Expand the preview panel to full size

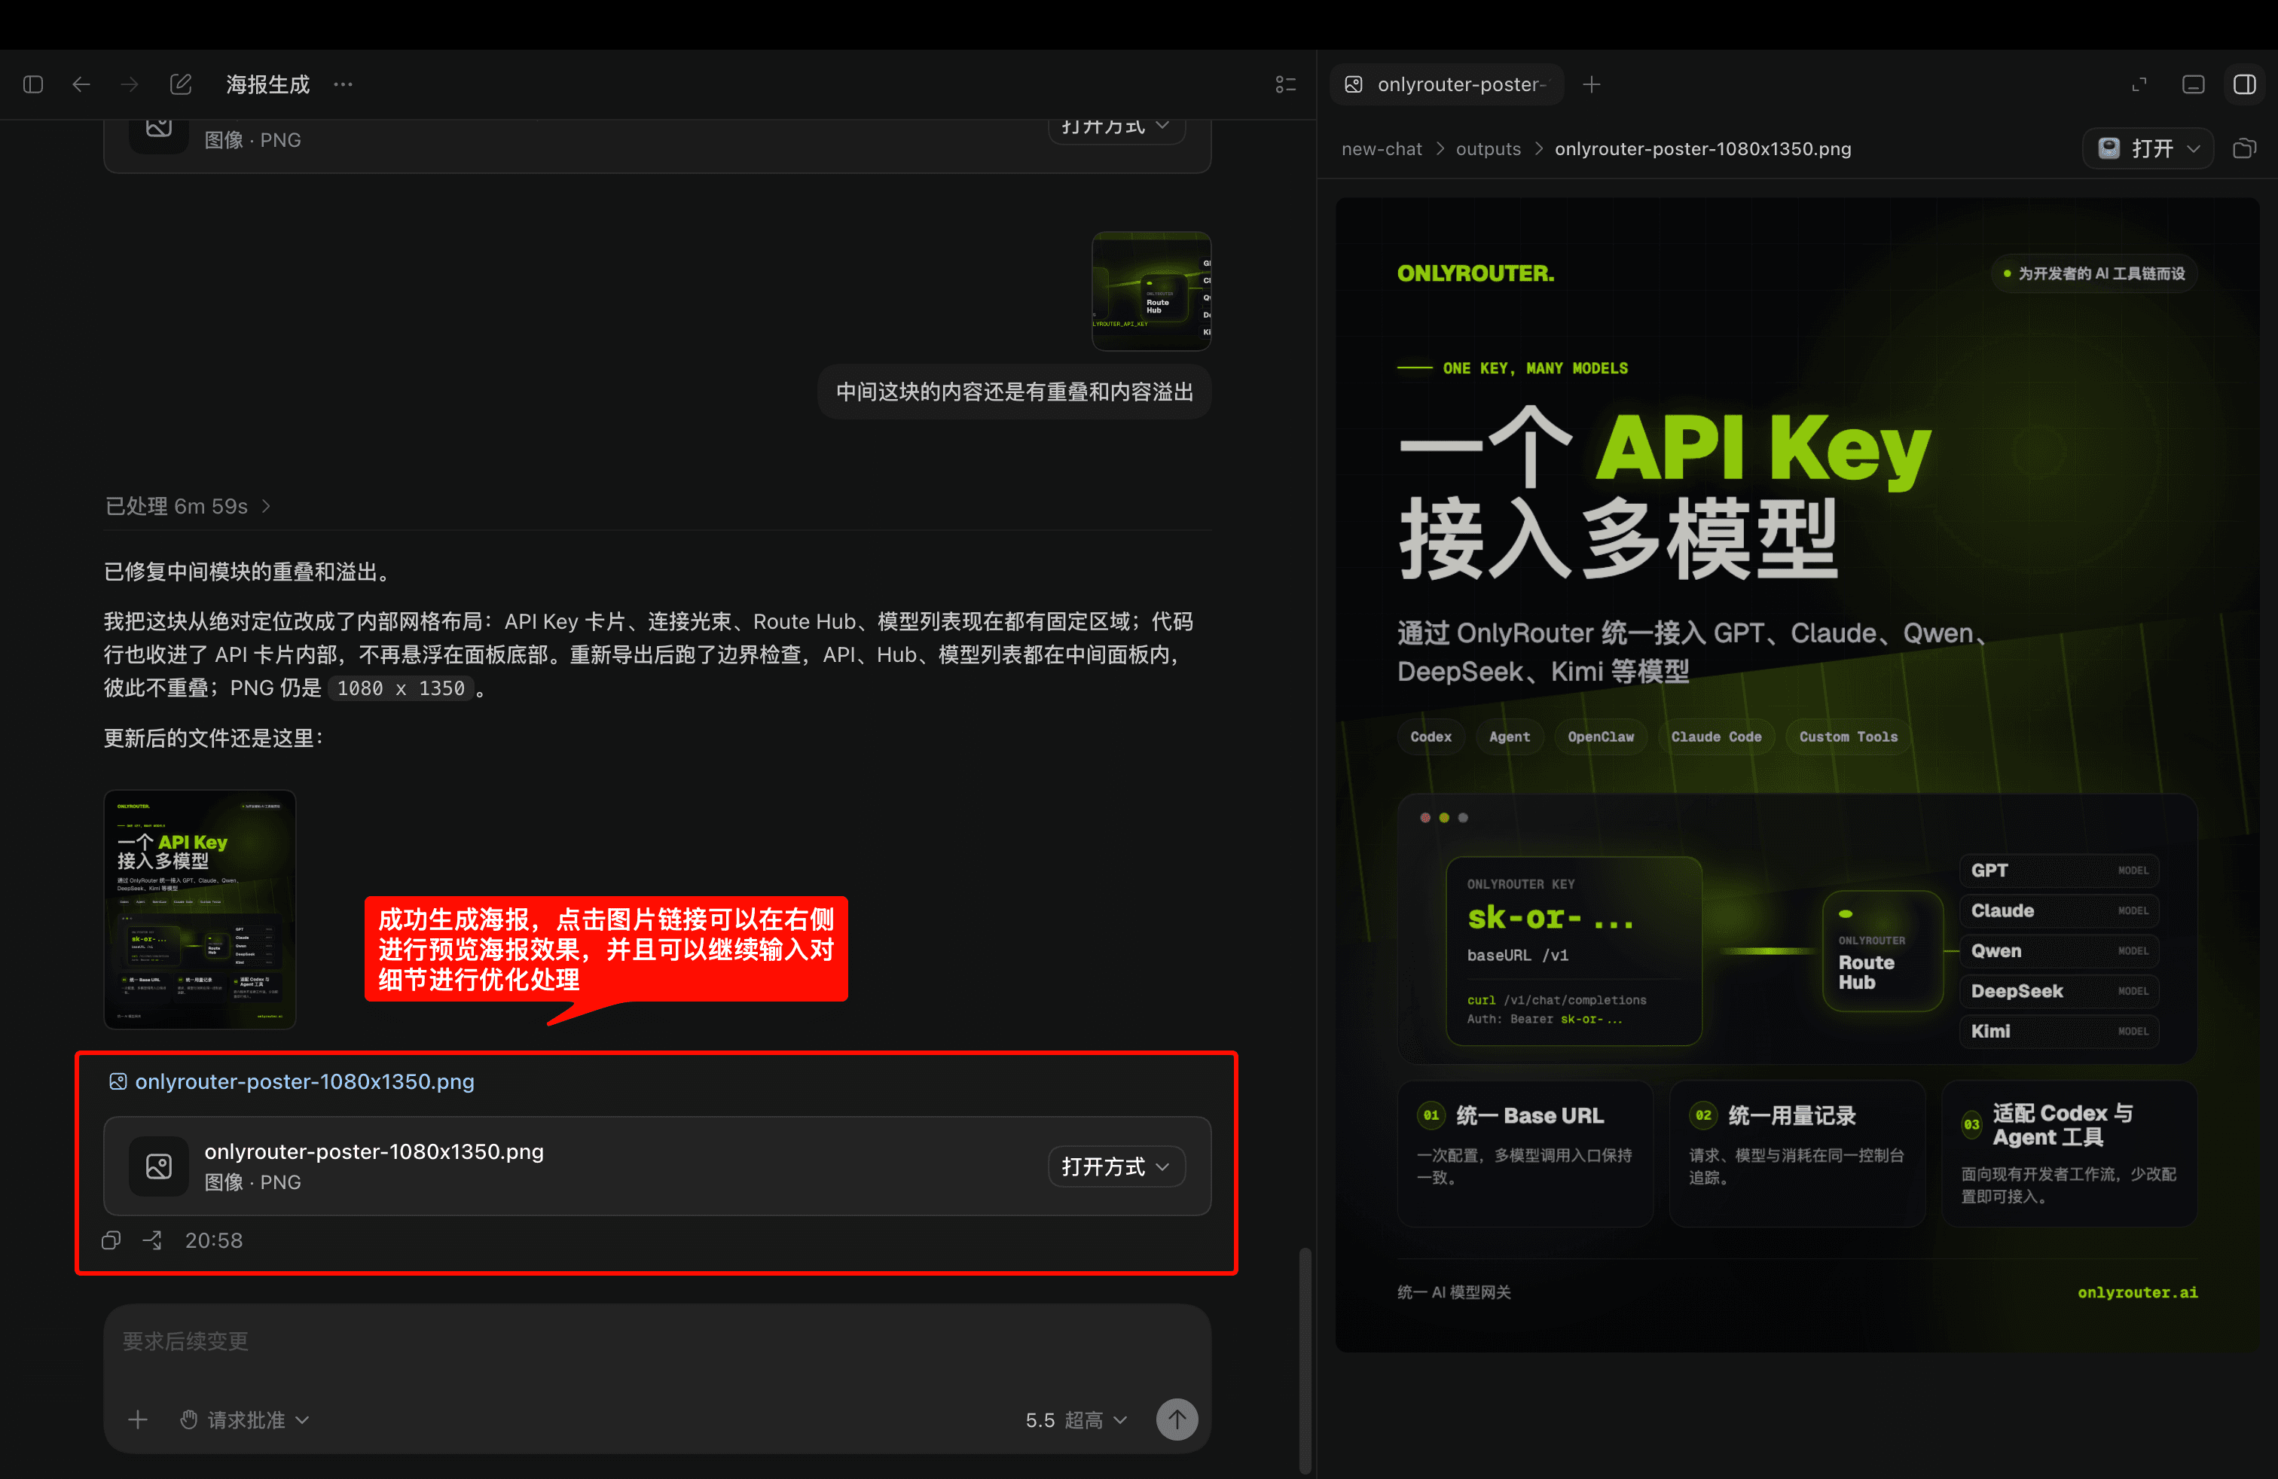point(2139,84)
